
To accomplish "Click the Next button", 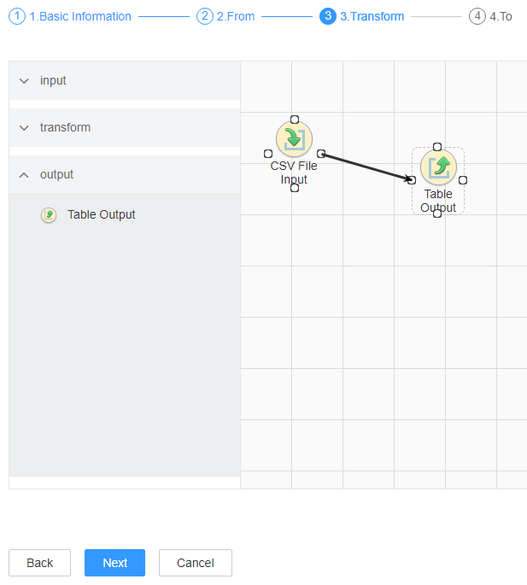I will 114,563.
